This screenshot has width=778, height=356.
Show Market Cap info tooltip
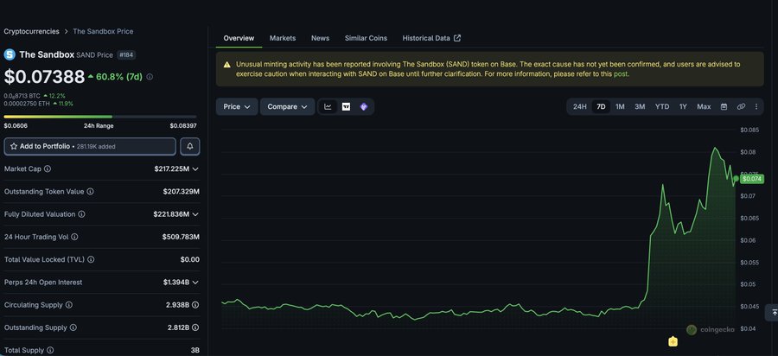click(48, 168)
